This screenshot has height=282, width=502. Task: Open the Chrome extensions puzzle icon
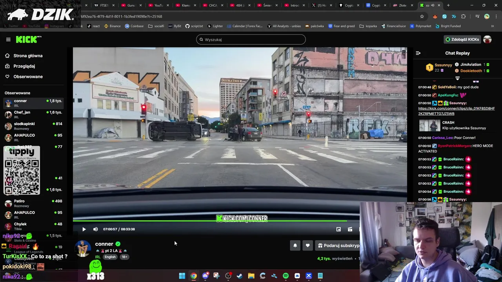coord(464,16)
